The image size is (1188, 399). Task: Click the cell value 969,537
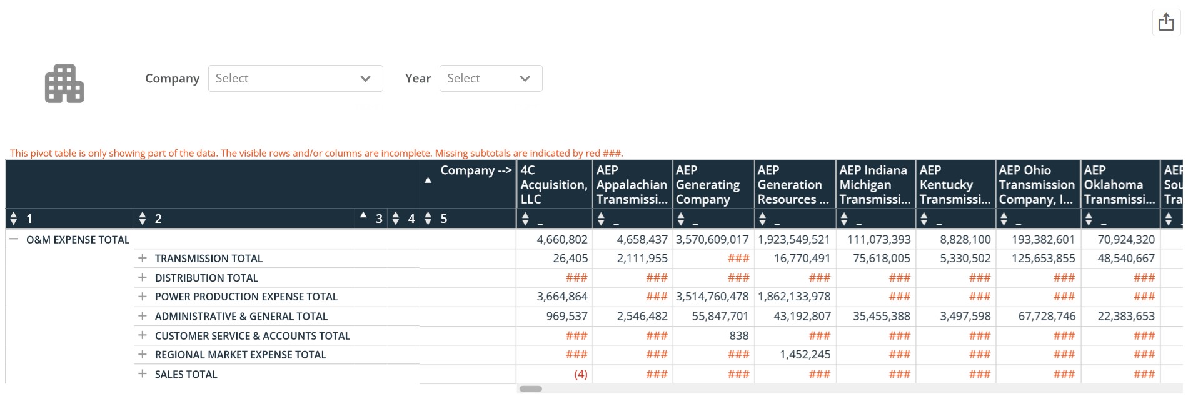(x=567, y=316)
